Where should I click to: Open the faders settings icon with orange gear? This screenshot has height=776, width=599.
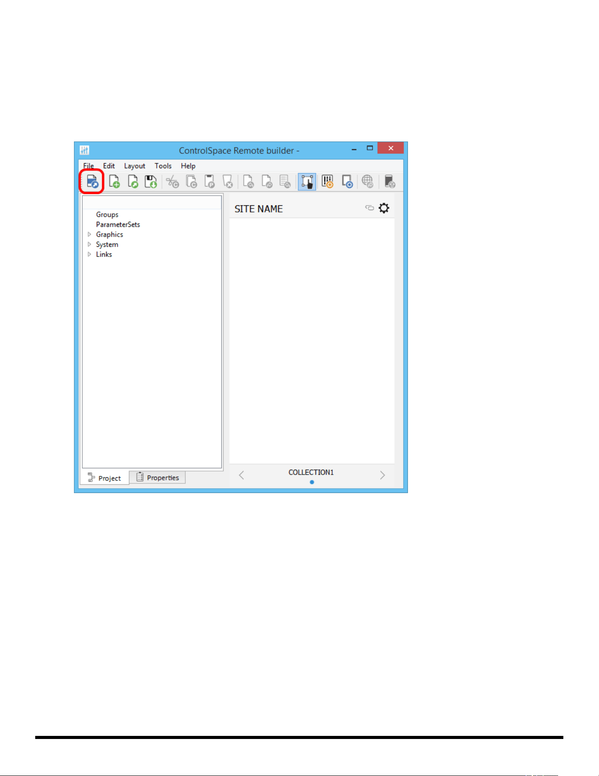tap(327, 182)
